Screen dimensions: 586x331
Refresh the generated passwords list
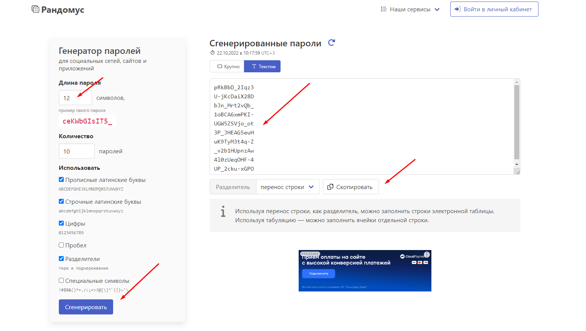[x=331, y=43]
